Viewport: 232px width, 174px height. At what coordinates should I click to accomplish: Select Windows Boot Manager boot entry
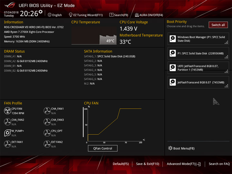(198, 39)
